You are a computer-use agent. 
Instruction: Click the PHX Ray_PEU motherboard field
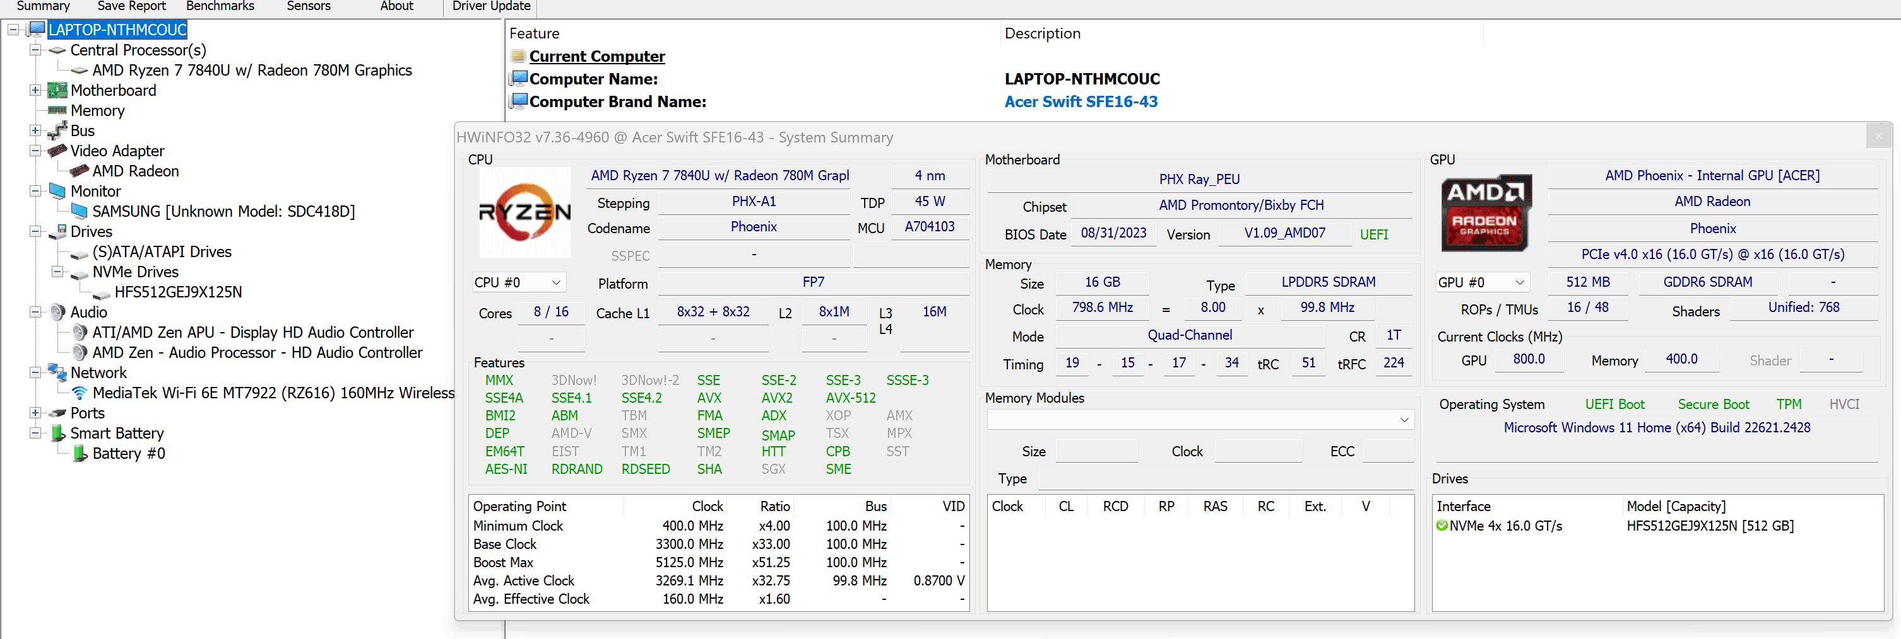pyautogui.click(x=1199, y=179)
